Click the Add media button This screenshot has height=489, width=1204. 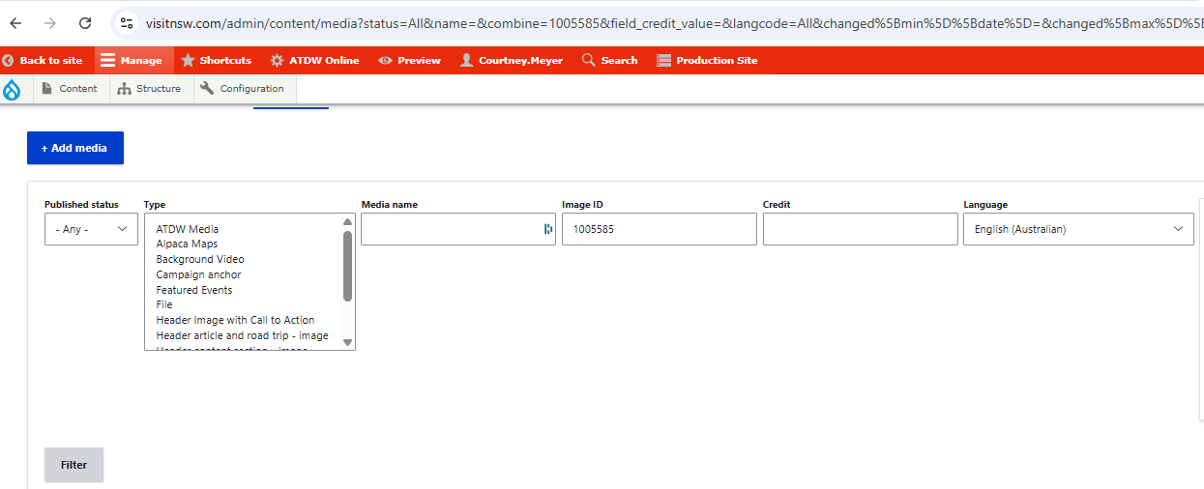click(75, 148)
